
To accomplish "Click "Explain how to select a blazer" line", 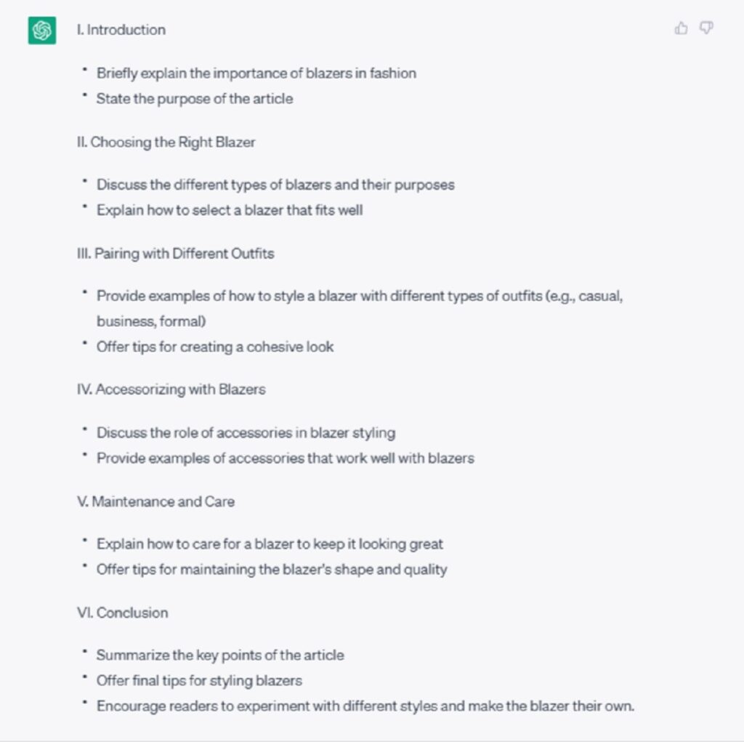I will [230, 210].
